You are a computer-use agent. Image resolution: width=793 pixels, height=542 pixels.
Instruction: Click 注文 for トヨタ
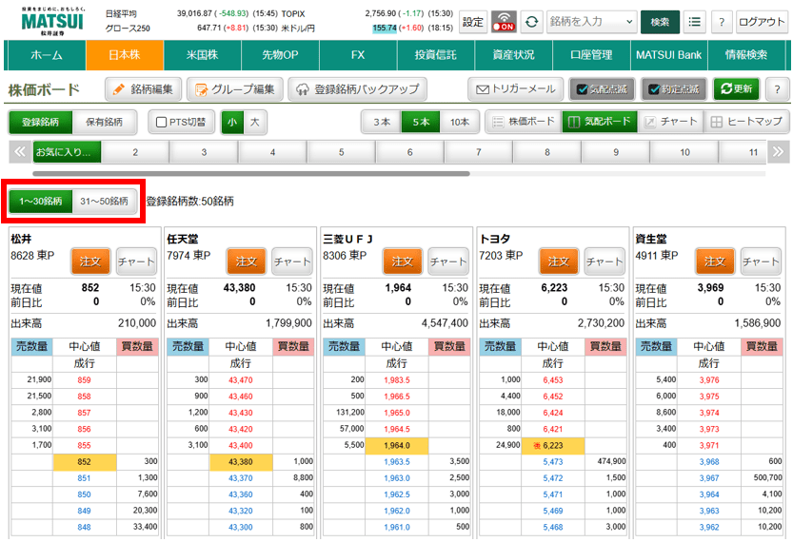point(559,261)
